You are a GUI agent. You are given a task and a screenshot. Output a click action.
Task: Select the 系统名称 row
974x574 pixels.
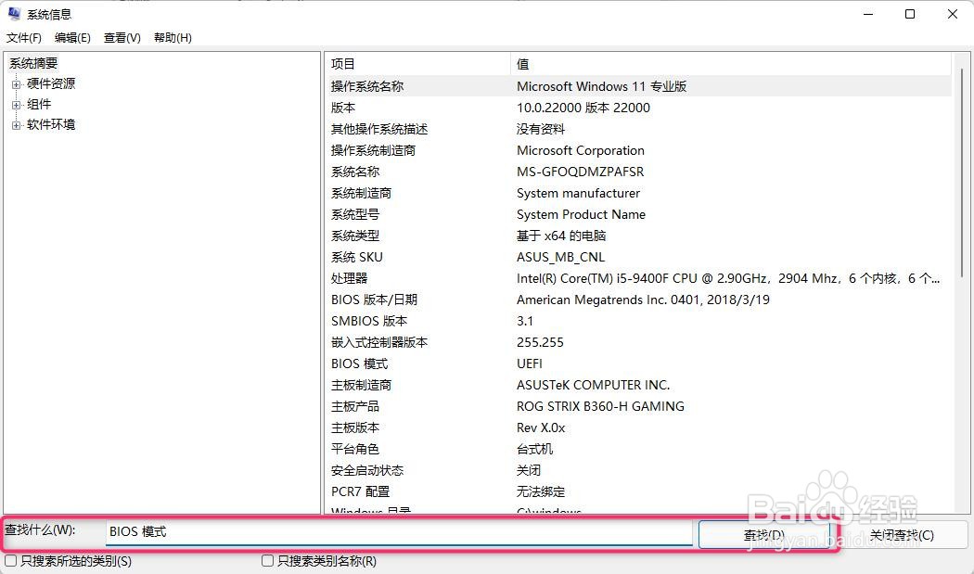(x=638, y=172)
